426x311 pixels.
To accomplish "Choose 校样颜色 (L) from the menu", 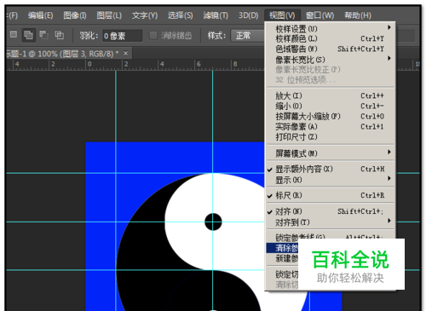I will point(330,38).
